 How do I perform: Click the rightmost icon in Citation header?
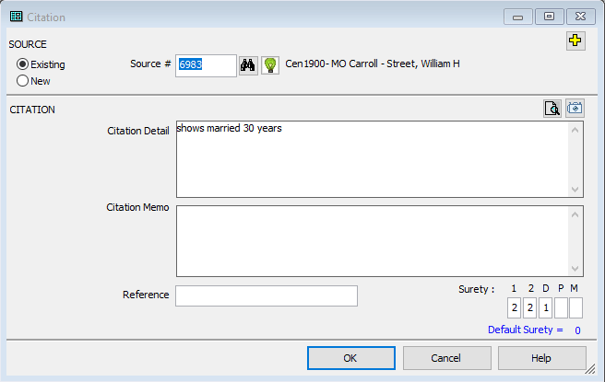tap(575, 109)
